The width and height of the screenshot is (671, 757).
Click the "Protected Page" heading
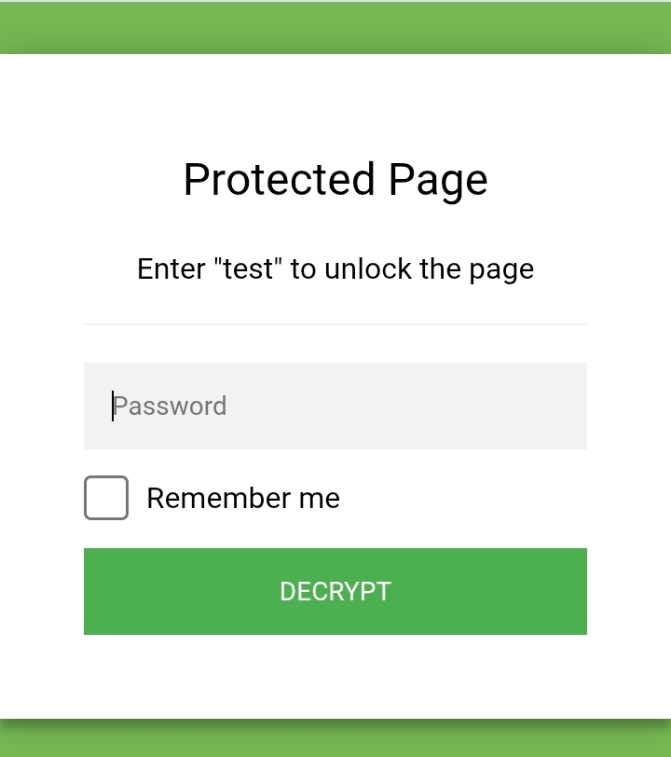pos(335,180)
